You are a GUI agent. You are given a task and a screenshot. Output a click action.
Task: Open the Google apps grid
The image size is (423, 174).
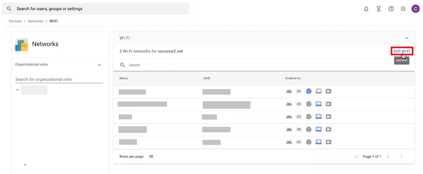pos(403,9)
